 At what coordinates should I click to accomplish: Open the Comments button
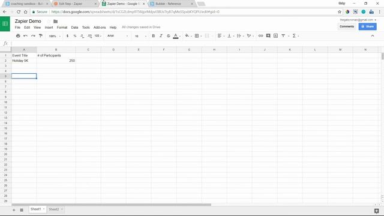pos(347,26)
